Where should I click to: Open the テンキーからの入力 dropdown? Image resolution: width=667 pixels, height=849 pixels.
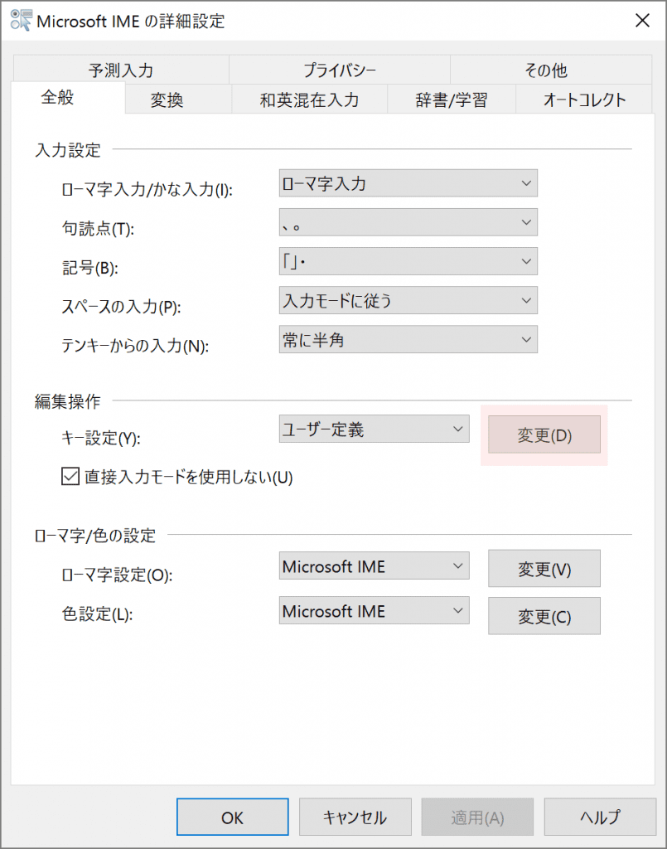coord(408,339)
